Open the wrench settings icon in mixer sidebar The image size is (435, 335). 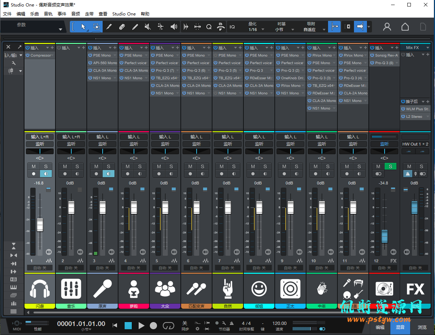(x=14, y=63)
